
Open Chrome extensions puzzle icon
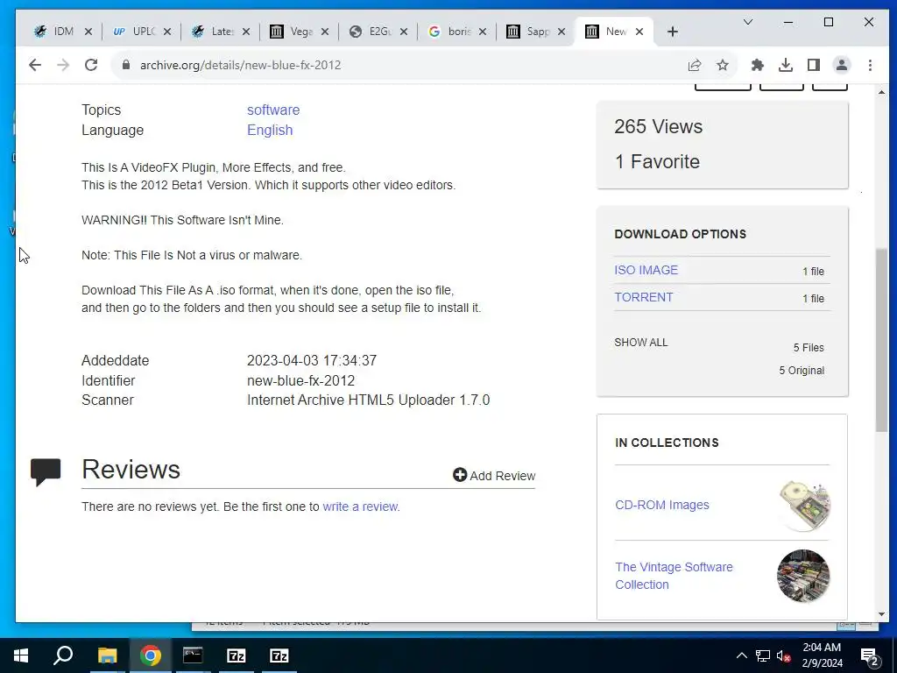click(758, 65)
